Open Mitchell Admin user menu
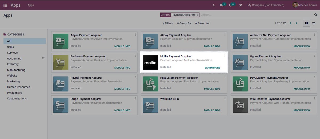The width and height of the screenshot is (320, 139). tap(305, 5)
